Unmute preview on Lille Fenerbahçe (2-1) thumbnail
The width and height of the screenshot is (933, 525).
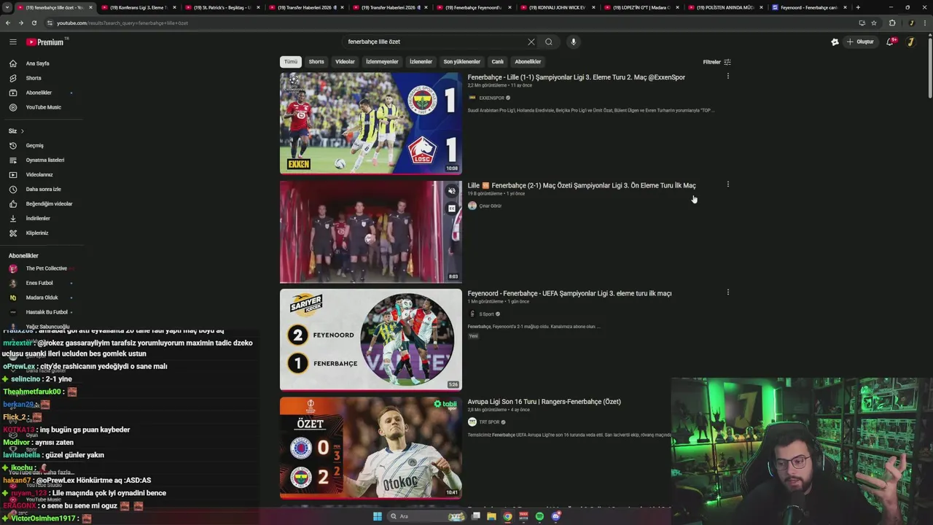(452, 191)
